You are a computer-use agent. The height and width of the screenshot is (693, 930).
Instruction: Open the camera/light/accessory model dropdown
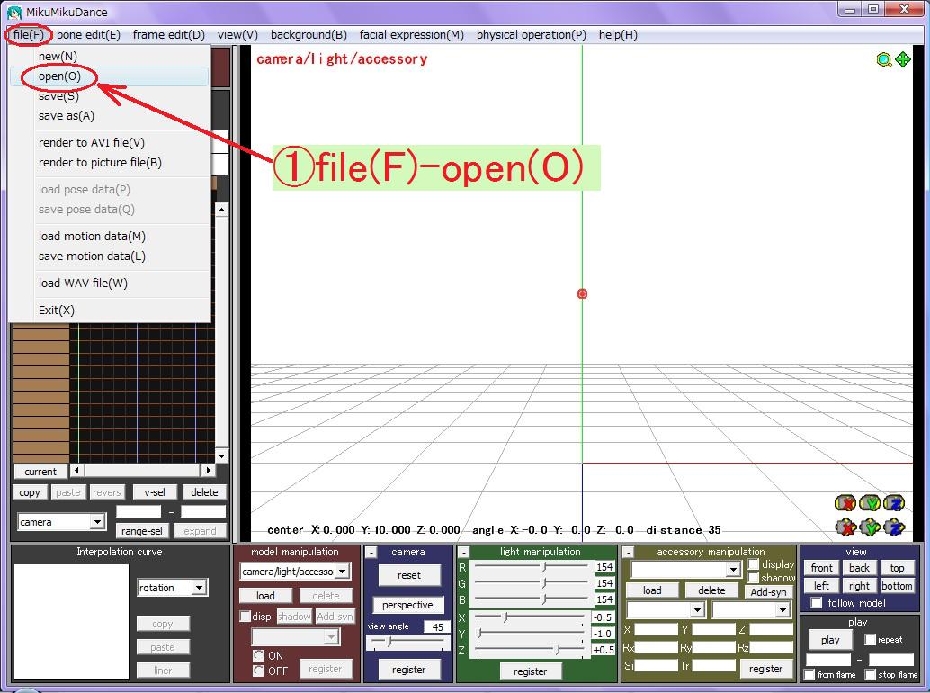(x=342, y=571)
